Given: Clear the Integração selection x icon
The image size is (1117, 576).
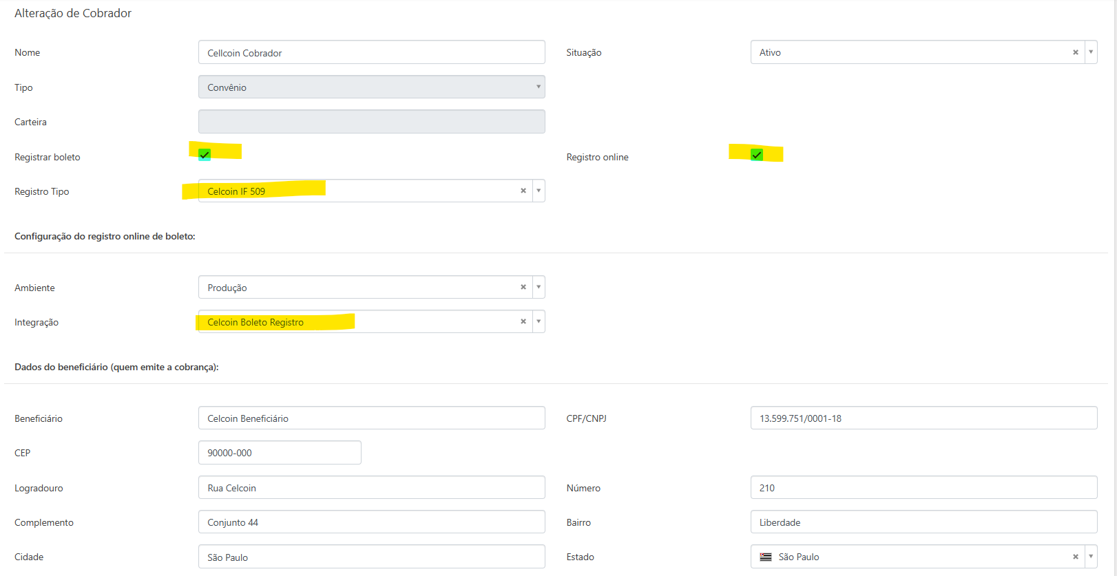Looking at the screenshot, I should click(523, 321).
